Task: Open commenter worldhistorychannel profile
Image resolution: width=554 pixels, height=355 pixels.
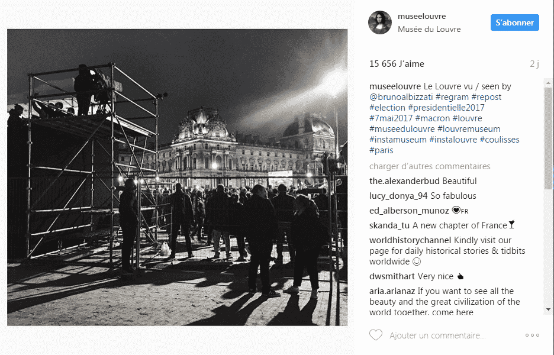Action: (x=410, y=240)
